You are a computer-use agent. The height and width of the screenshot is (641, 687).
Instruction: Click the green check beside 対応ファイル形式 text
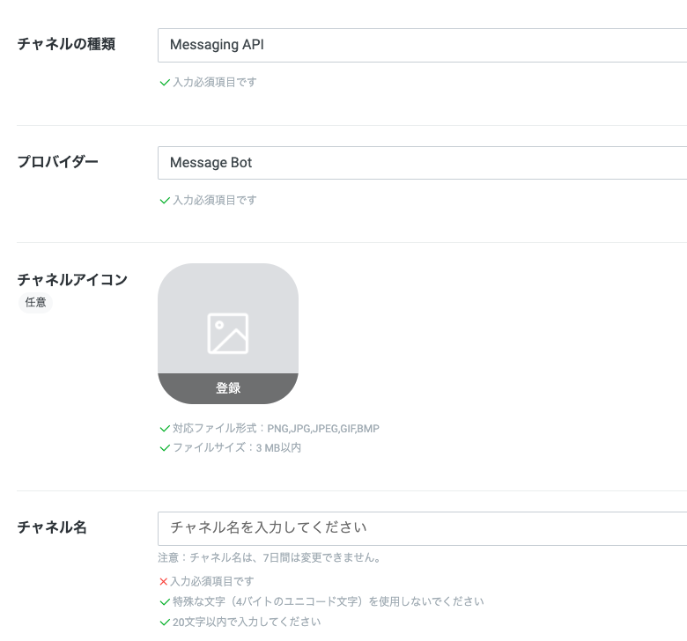165,429
